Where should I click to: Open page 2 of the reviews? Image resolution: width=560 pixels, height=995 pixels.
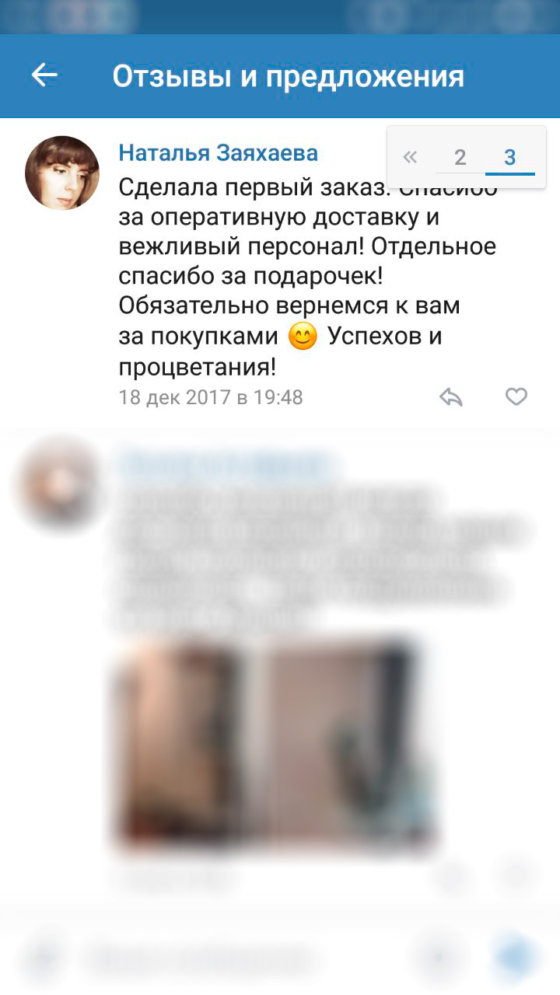460,157
